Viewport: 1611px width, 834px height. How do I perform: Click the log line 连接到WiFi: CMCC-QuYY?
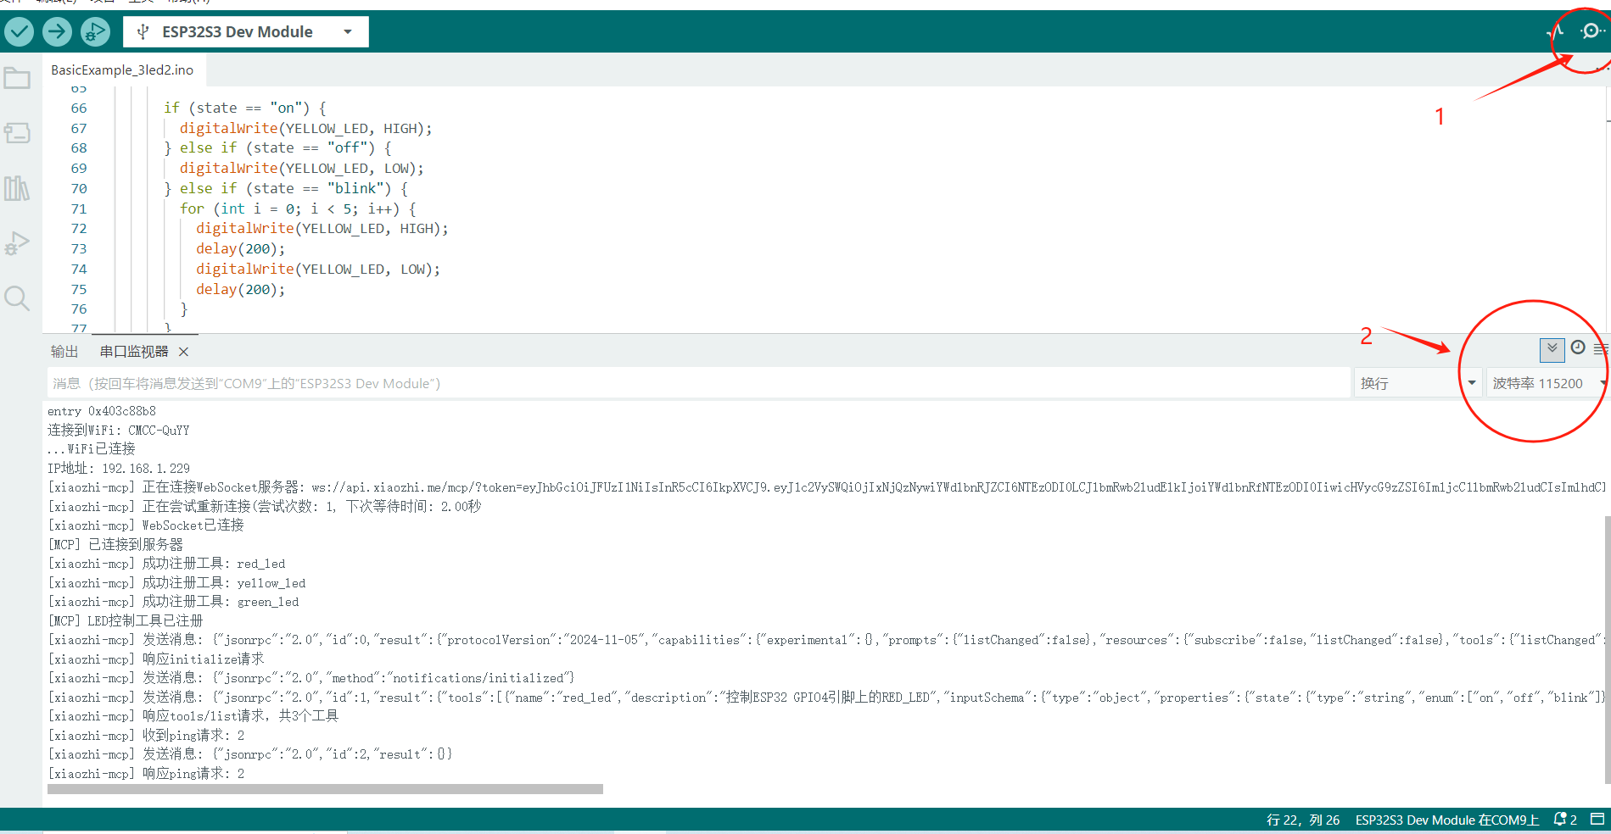(119, 430)
